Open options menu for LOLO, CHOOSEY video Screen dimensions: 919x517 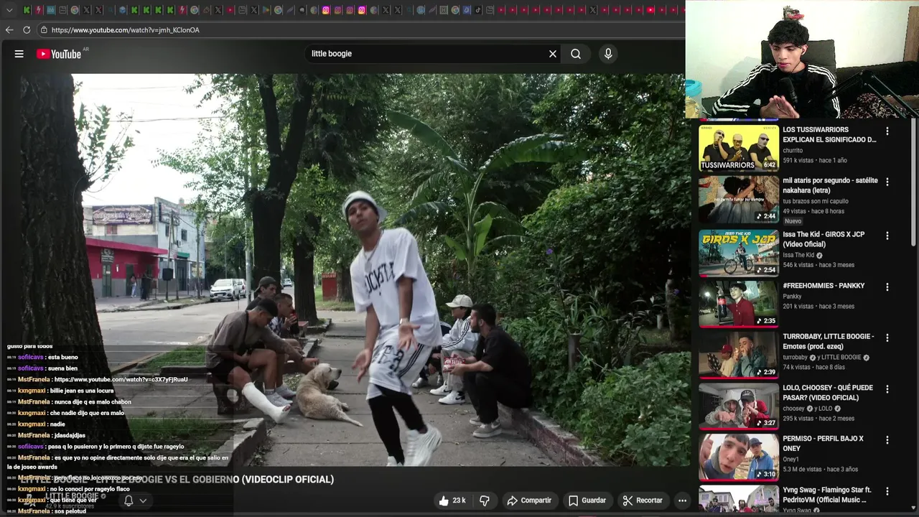pyautogui.click(x=887, y=389)
